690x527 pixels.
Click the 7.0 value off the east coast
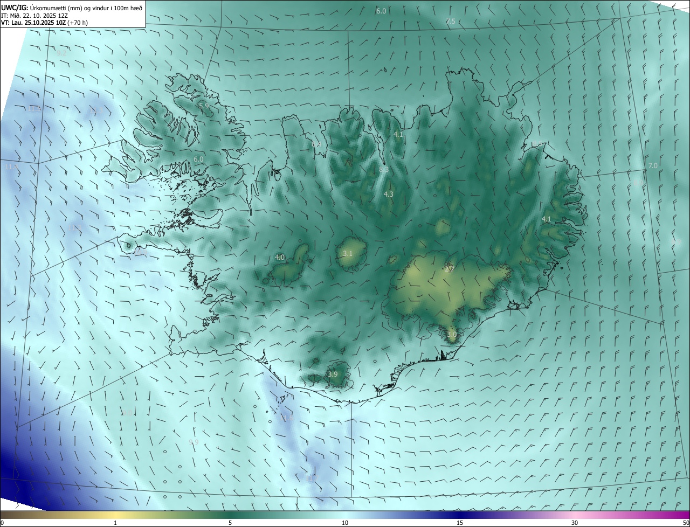pyautogui.click(x=653, y=165)
